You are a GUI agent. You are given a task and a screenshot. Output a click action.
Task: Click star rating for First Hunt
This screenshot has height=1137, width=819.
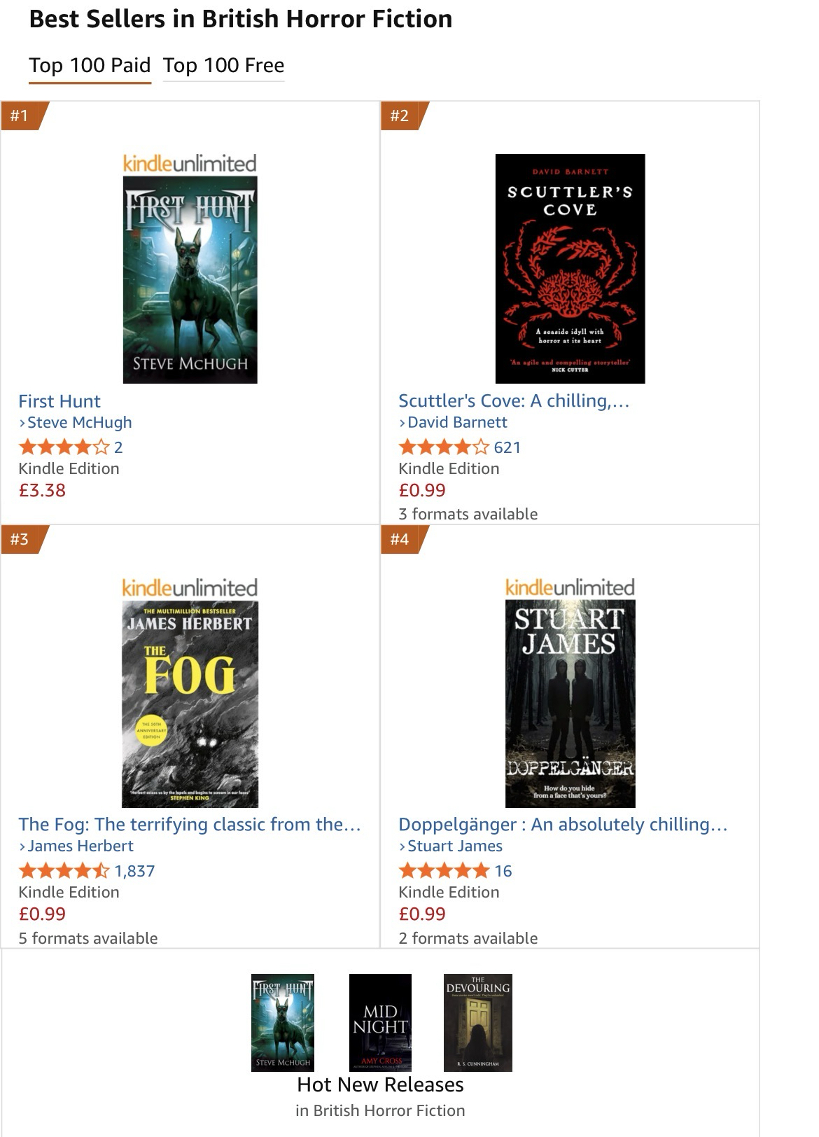[64, 447]
